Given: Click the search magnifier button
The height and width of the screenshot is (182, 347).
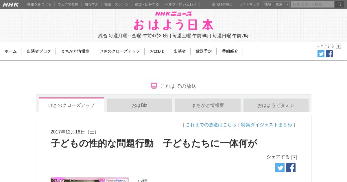Looking at the screenshot, I should pos(339,4).
